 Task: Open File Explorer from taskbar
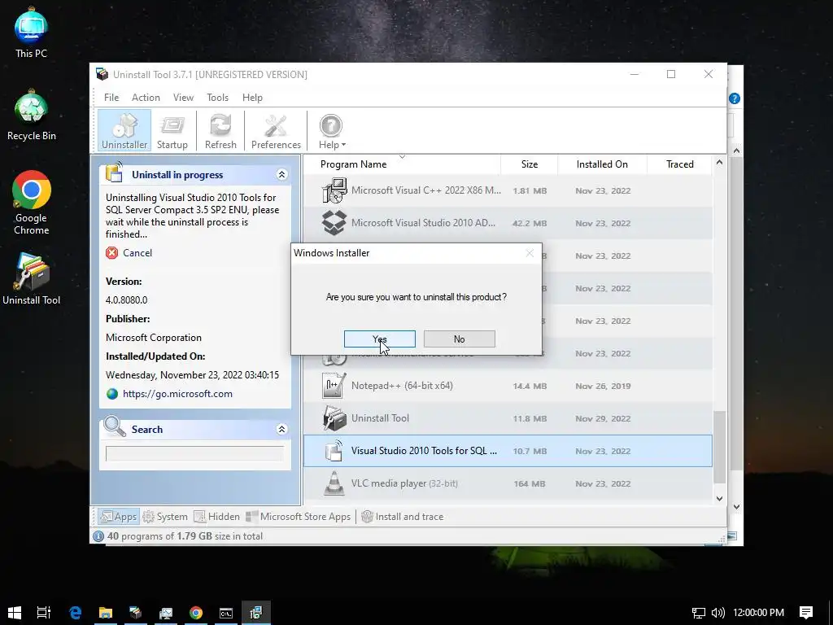click(106, 612)
